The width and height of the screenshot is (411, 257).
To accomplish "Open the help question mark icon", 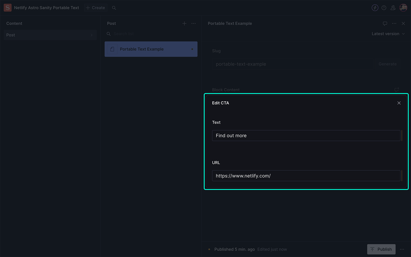I will pyautogui.click(x=384, y=8).
